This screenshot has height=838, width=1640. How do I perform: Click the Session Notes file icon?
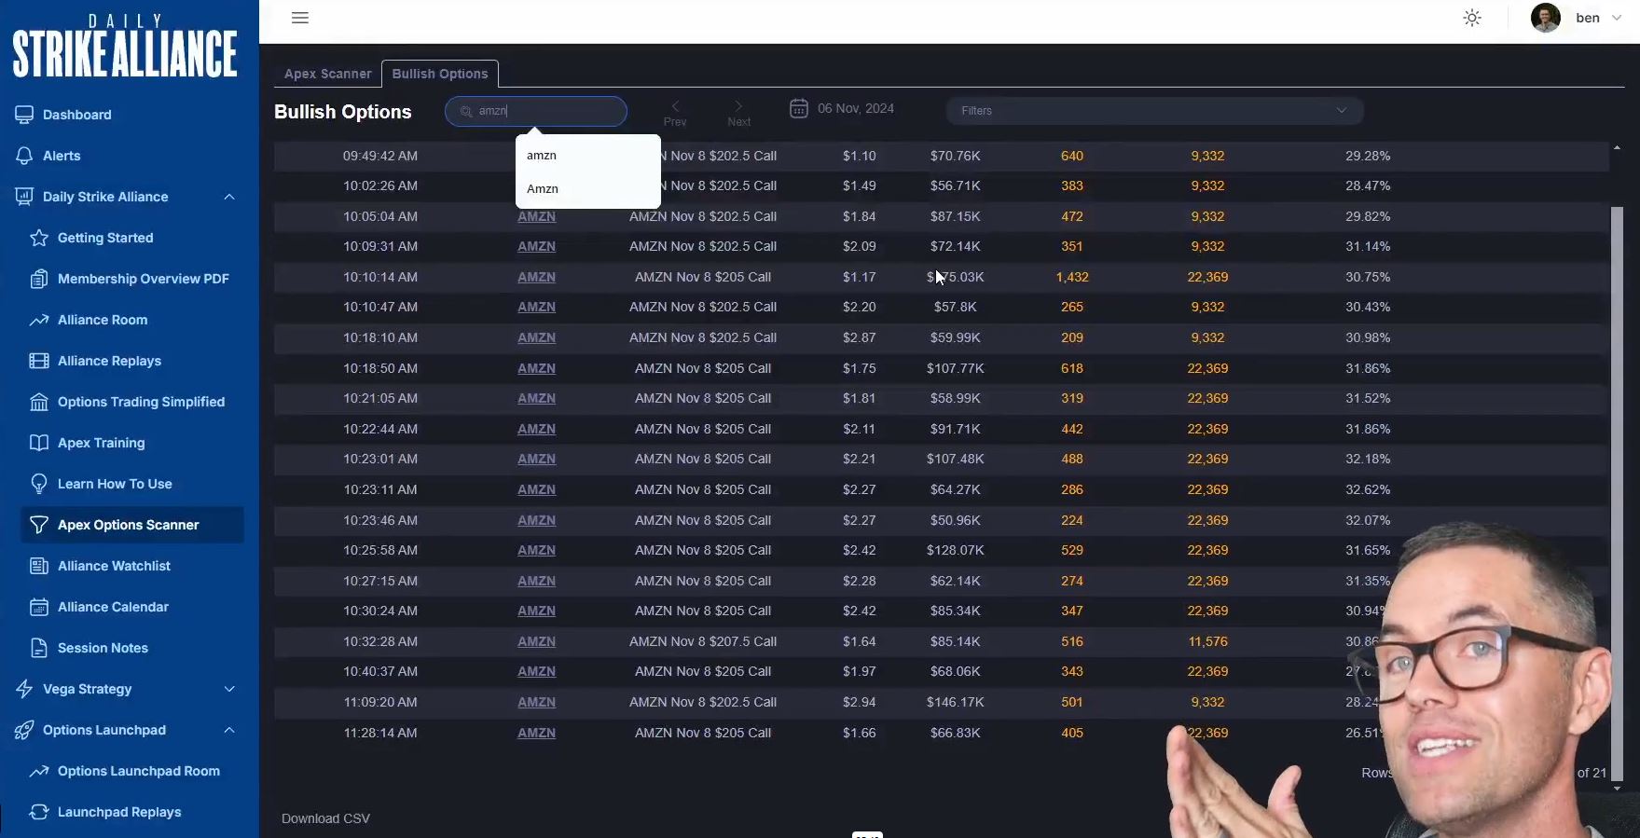39,648
